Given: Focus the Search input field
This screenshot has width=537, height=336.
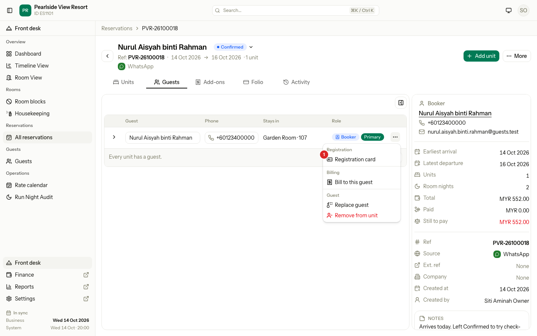Looking at the screenshot, I should click(296, 10).
